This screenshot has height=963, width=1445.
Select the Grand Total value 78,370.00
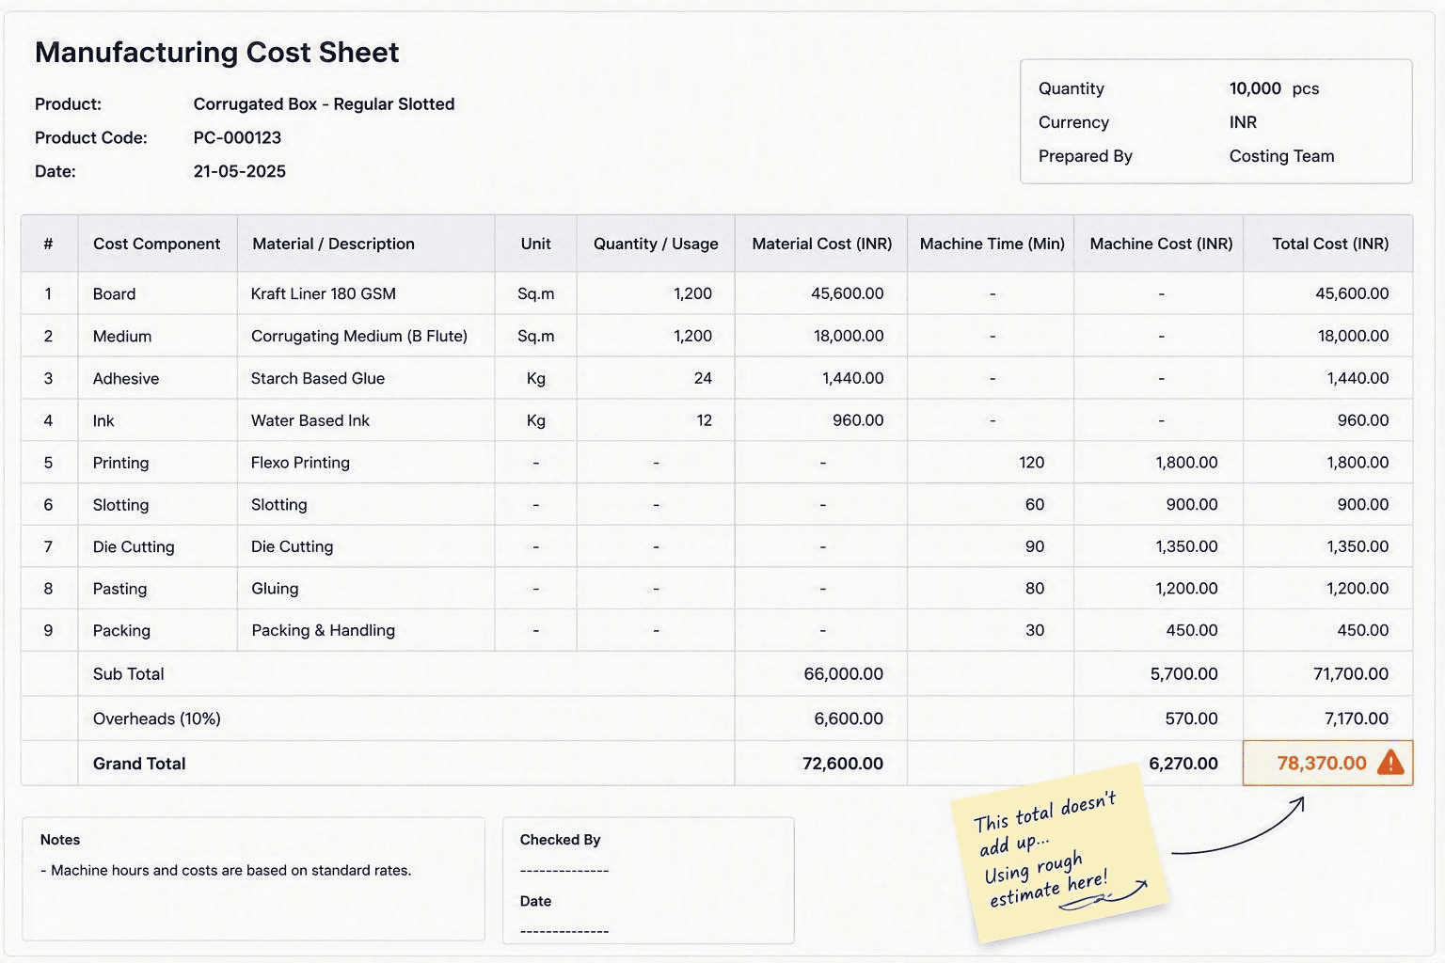pyautogui.click(x=1321, y=763)
